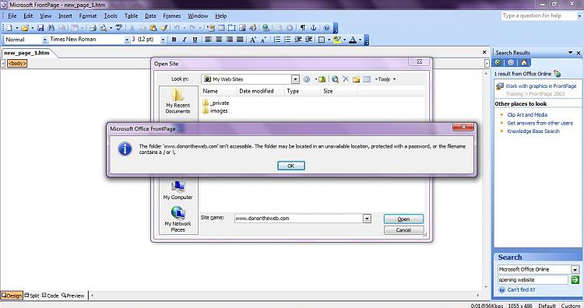Image resolution: width=584 pixels, height=308 pixels.
Task: Click green Start searching arrow button
Action: [575, 280]
